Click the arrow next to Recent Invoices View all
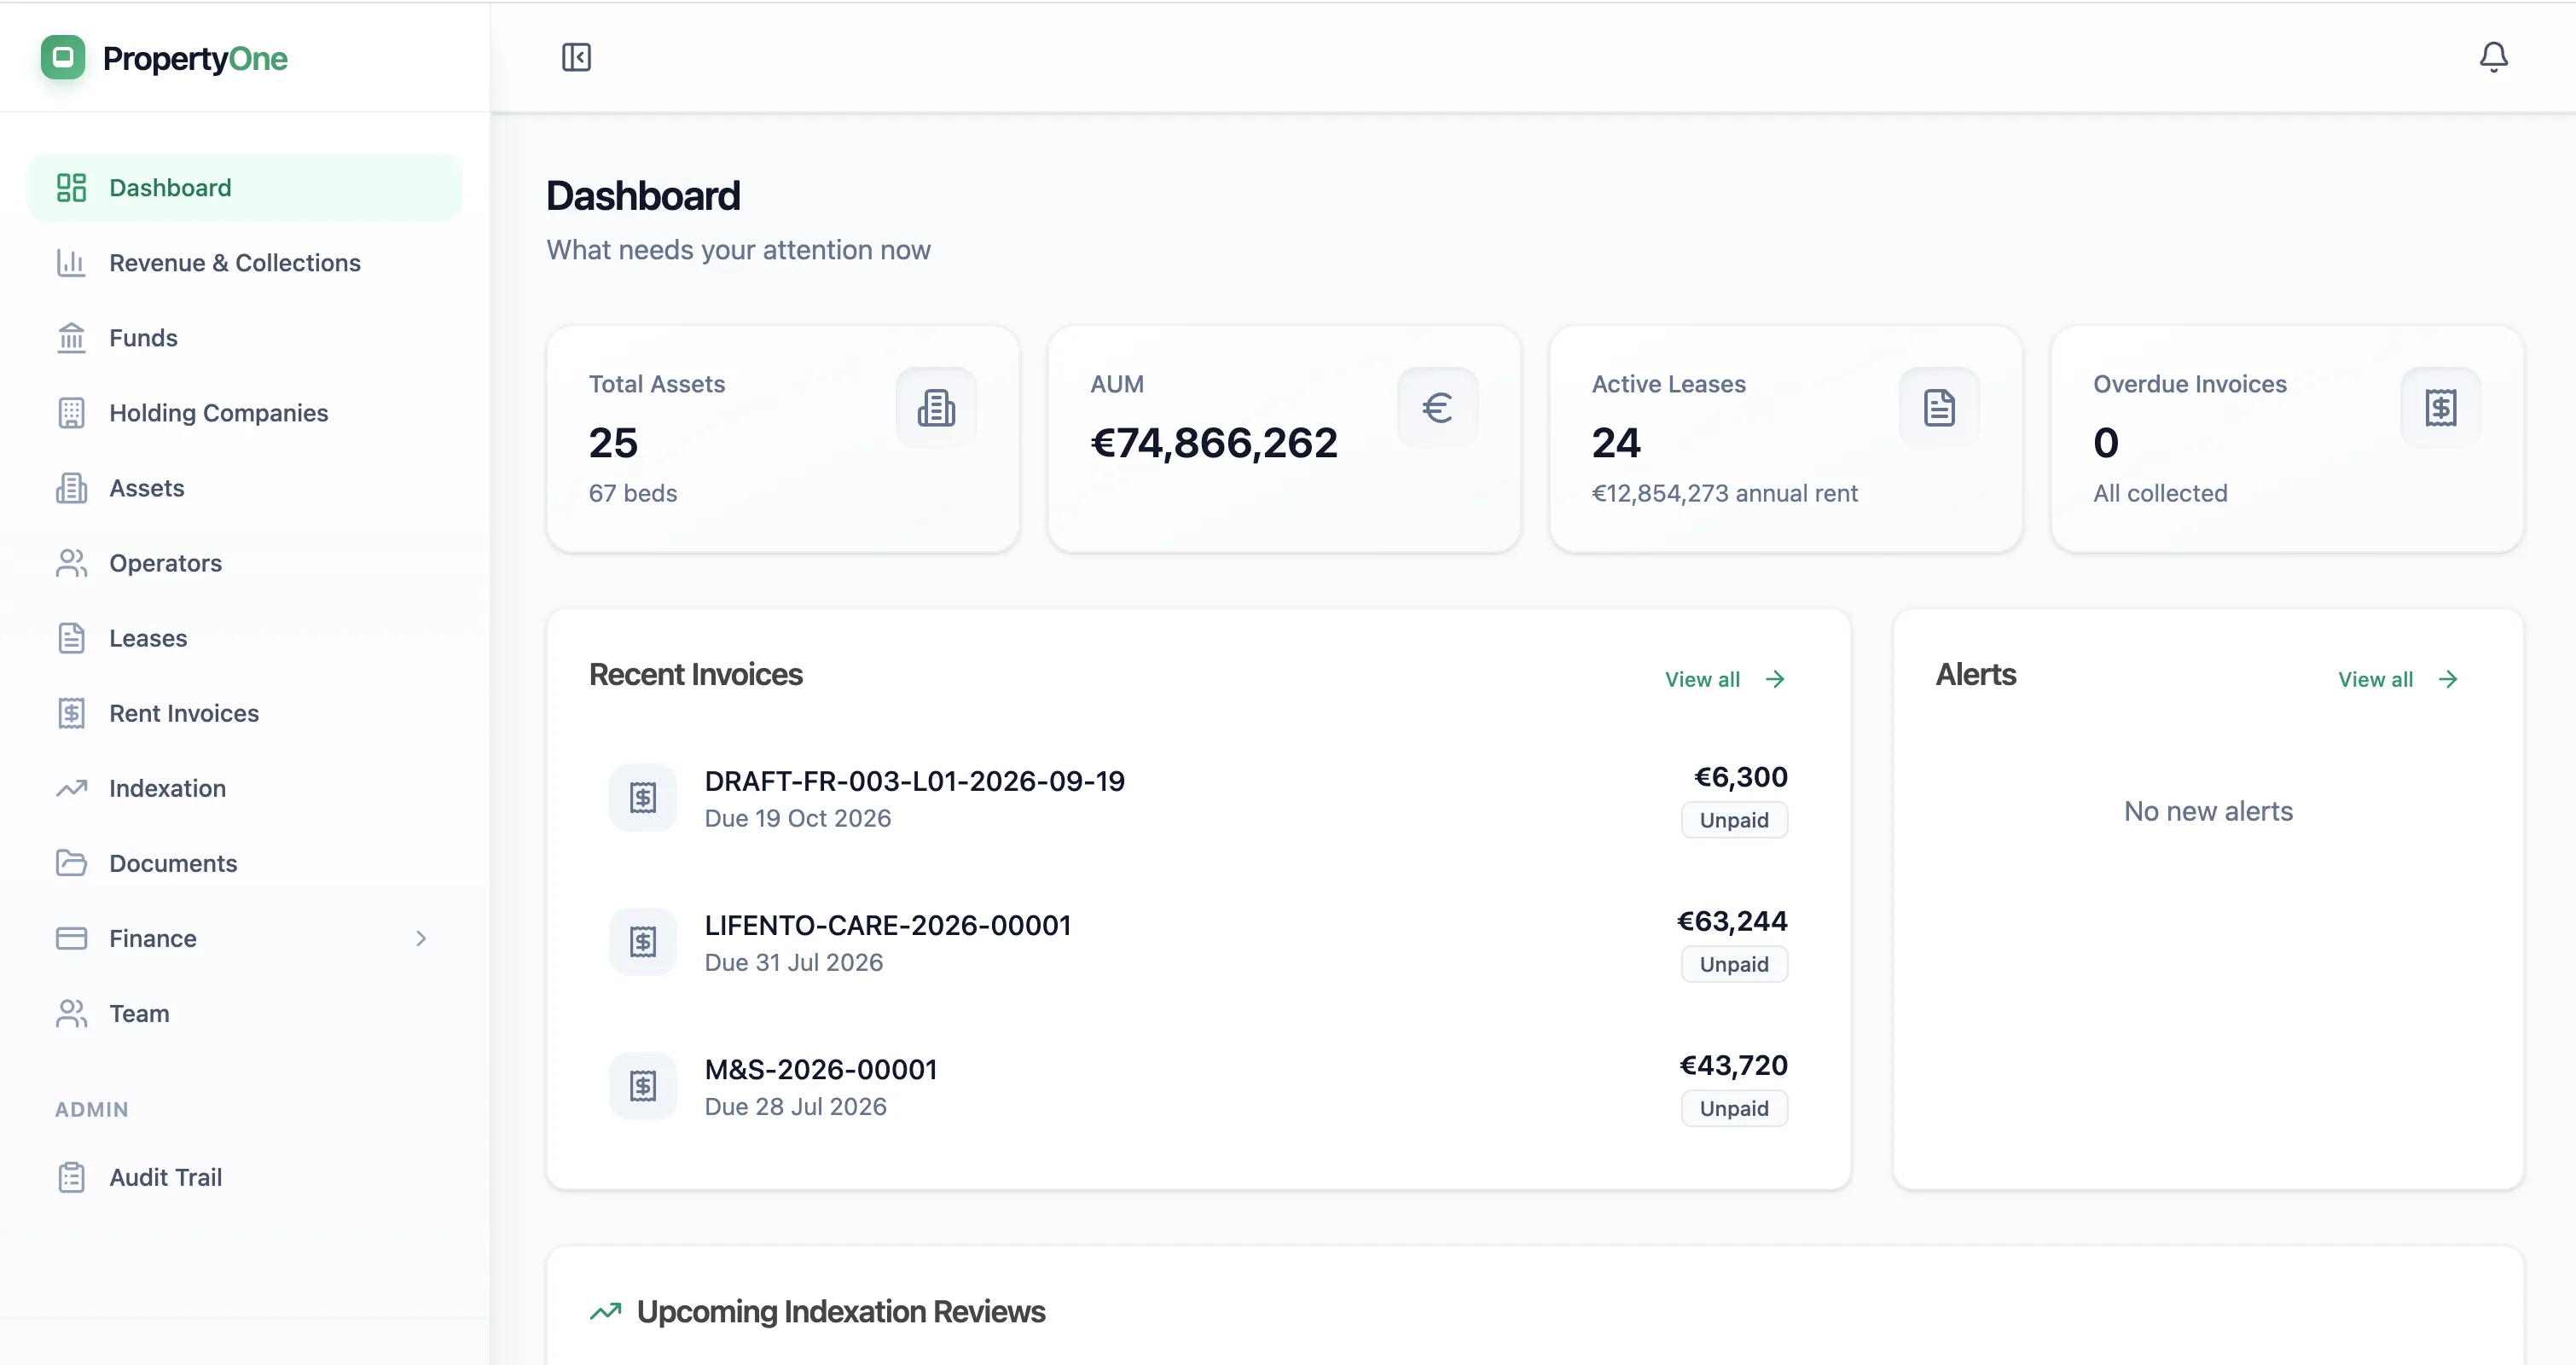This screenshot has height=1365, width=2576. tap(1775, 679)
